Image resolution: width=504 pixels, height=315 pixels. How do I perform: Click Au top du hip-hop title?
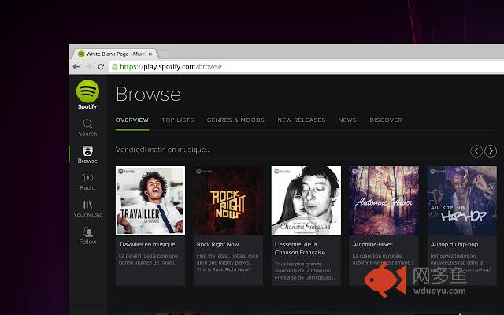454,244
